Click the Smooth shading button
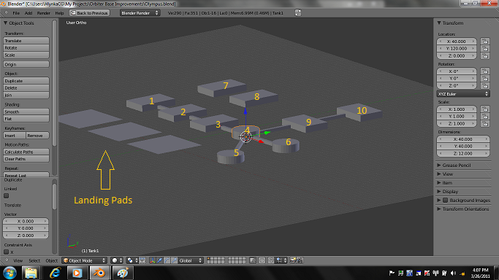The image size is (499, 280). (26, 112)
